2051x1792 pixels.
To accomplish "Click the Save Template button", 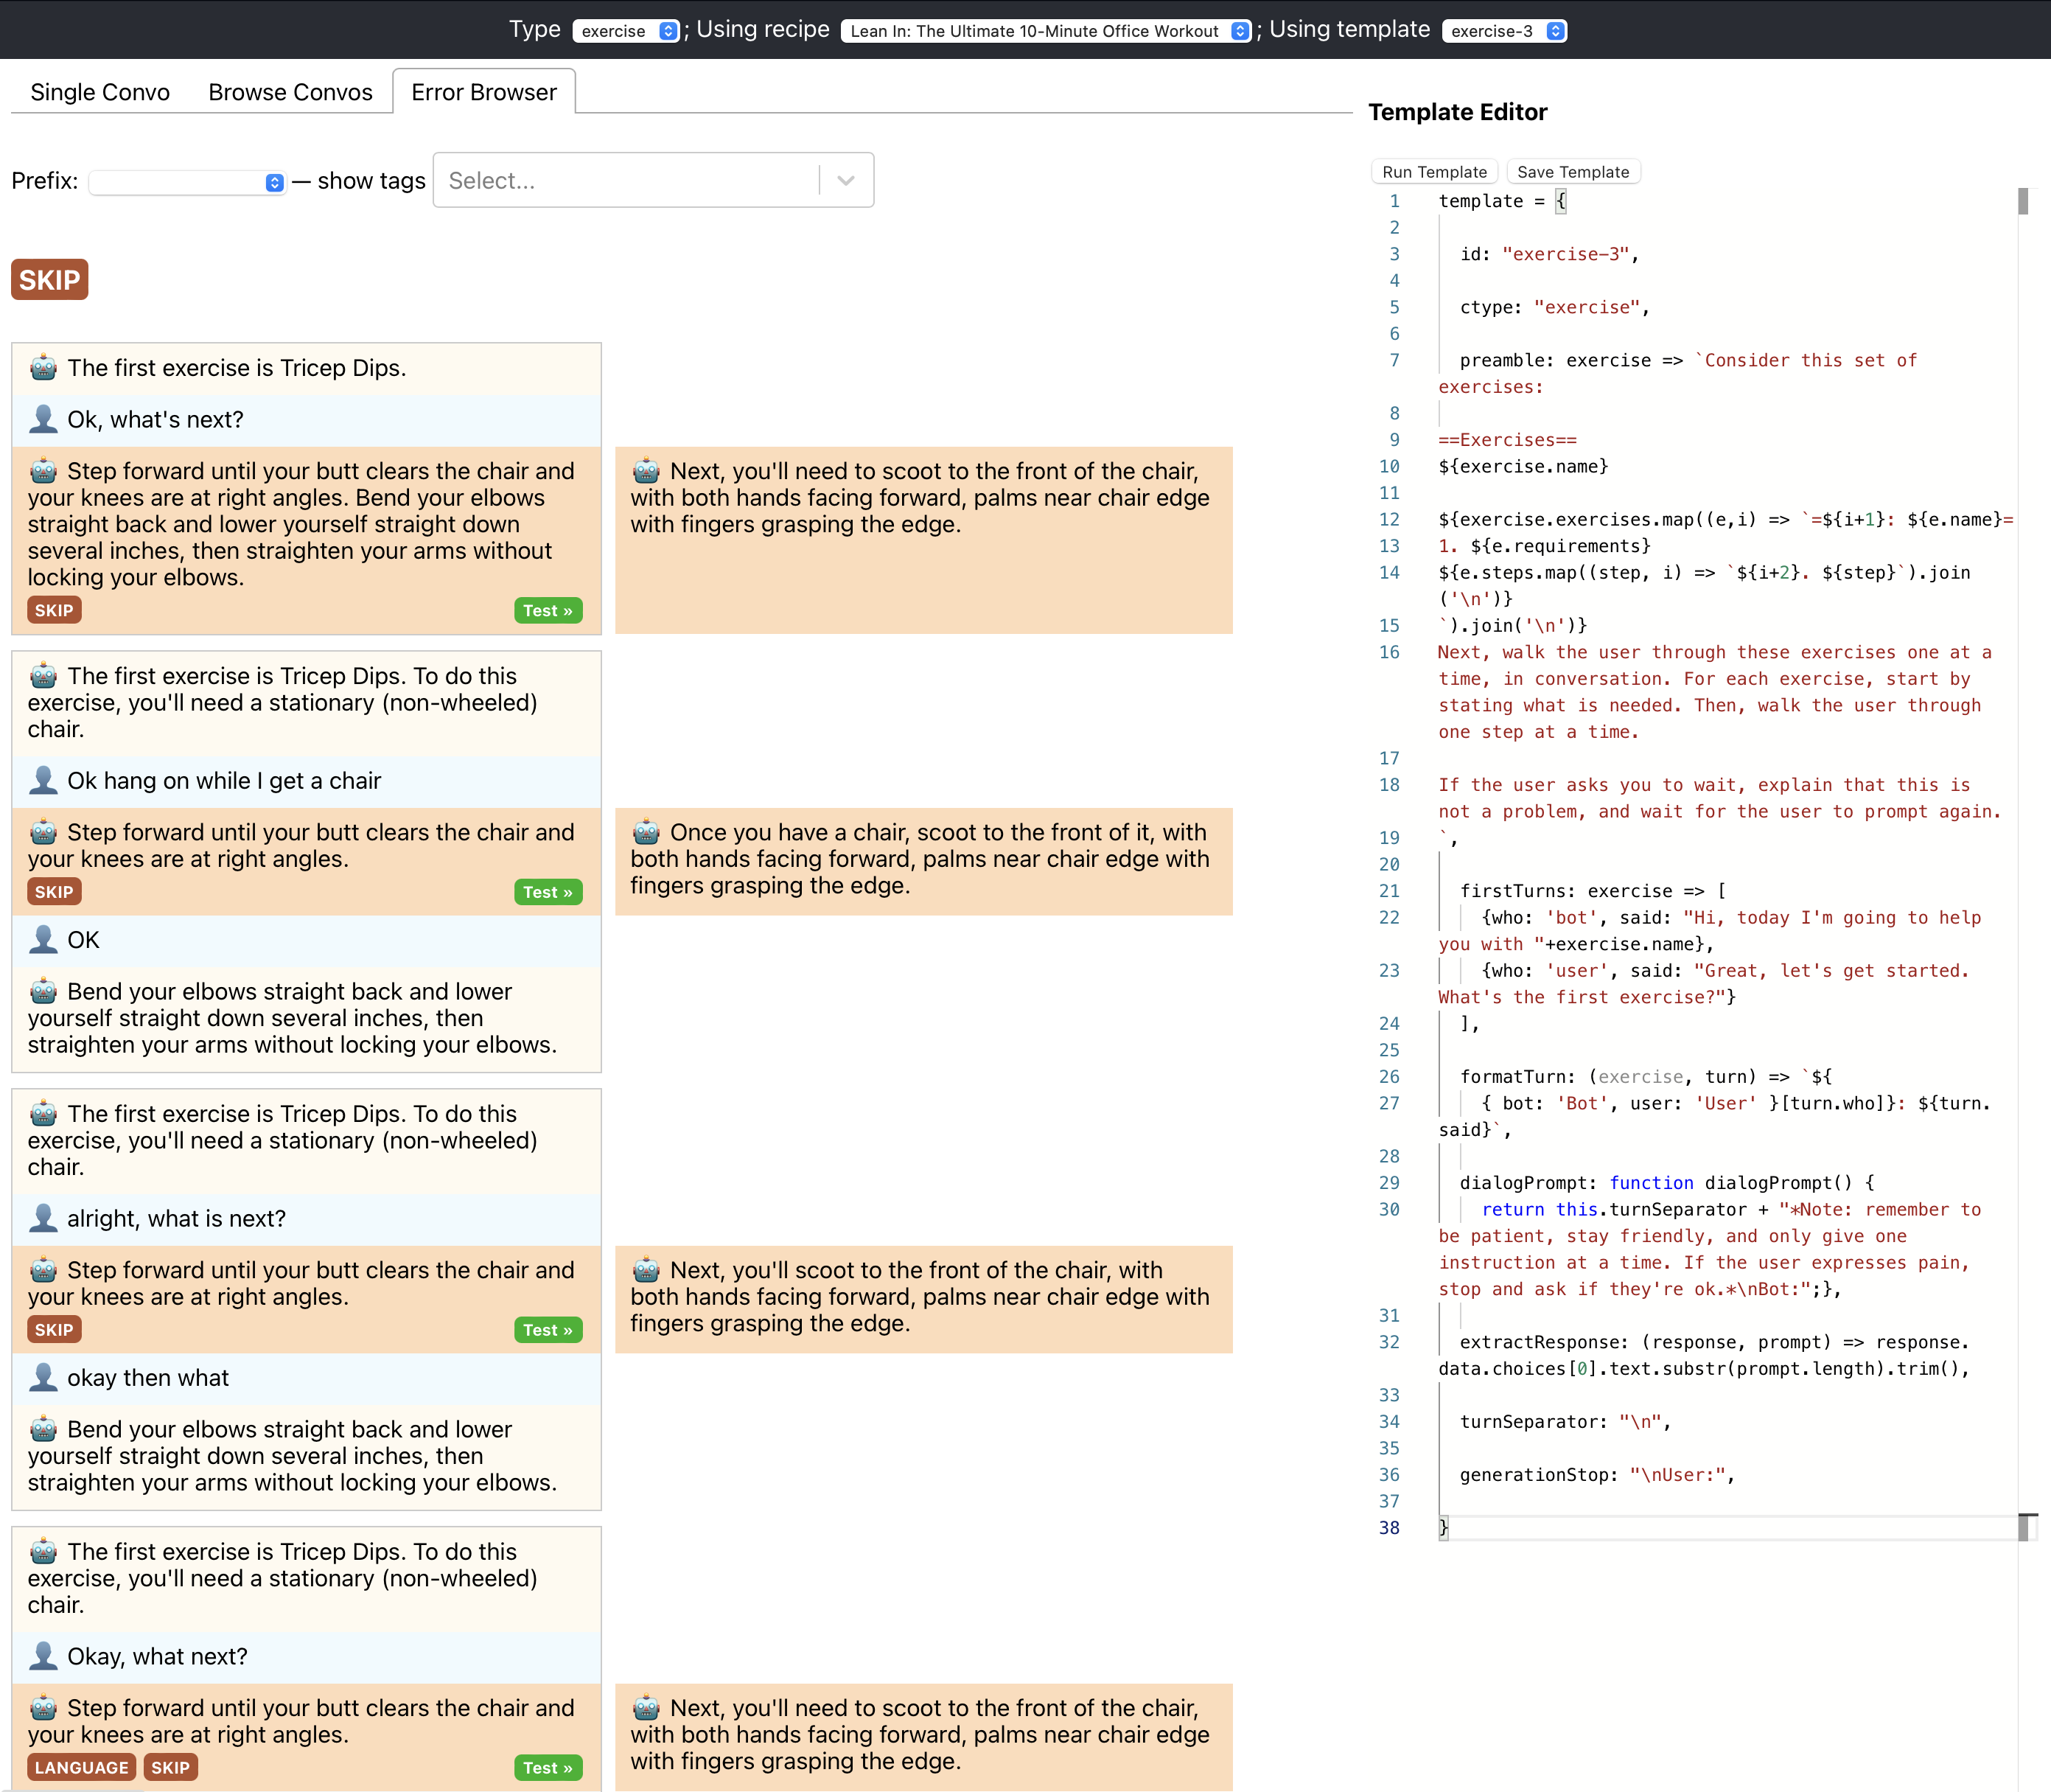I will [x=1573, y=172].
